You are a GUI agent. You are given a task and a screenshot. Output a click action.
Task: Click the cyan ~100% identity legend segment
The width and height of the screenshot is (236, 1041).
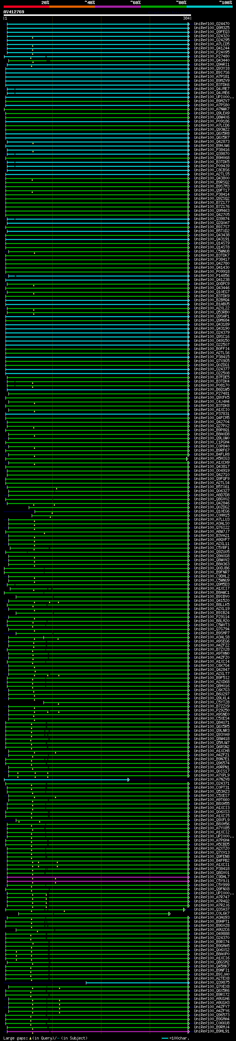pyautogui.click(x=209, y=7)
